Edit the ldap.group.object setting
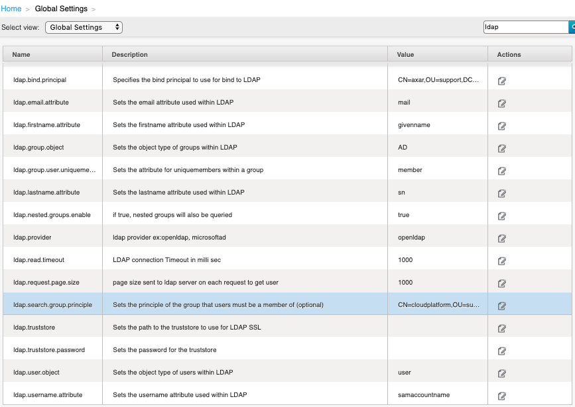This screenshot has height=407, width=575. pyautogui.click(x=501, y=149)
